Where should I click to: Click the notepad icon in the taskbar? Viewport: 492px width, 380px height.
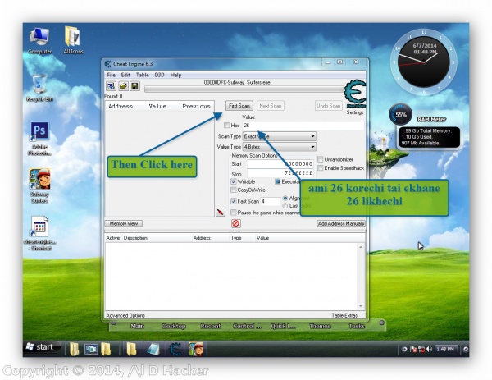153,350
